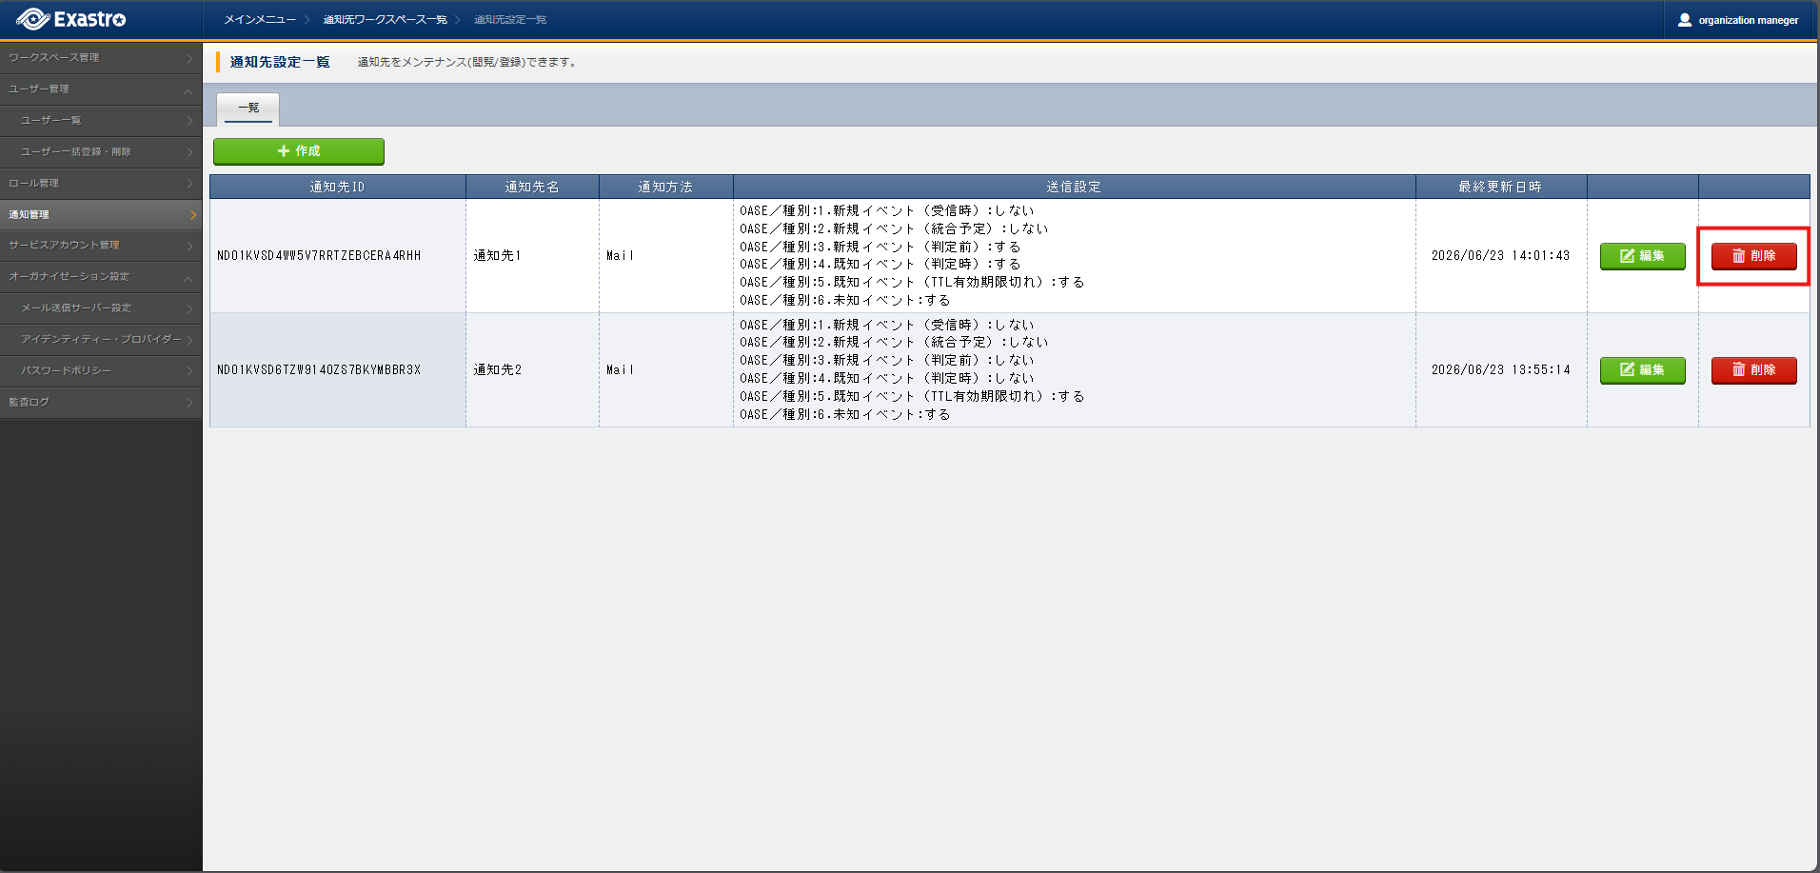The width and height of the screenshot is (1820, 873).
Task: Open 監査ログ in the sidebar
Action: tap(101, 403)
